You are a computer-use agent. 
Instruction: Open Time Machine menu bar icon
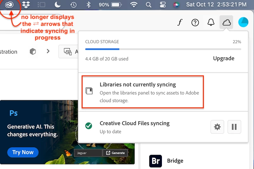click(73, 5)
